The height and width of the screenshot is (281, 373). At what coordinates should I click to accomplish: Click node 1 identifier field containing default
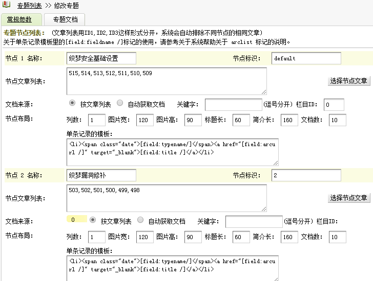pyautogui.click(x=306, y=58)
